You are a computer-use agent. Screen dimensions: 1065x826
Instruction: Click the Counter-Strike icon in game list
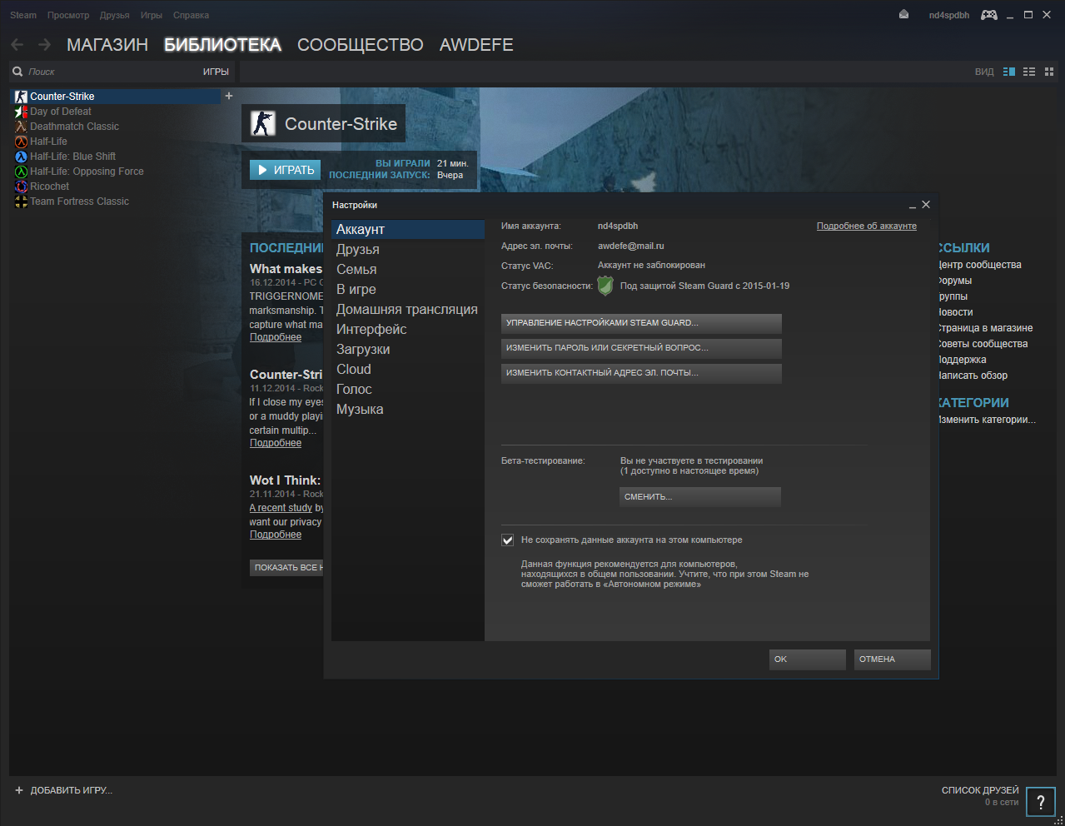21,97
